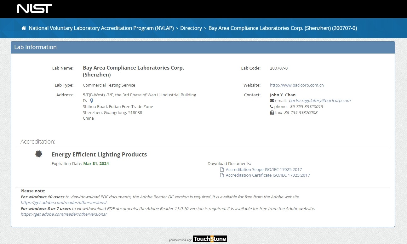Go to home via the house icon
This screenshot has width=407, height=244.
[x=24, y=28]
